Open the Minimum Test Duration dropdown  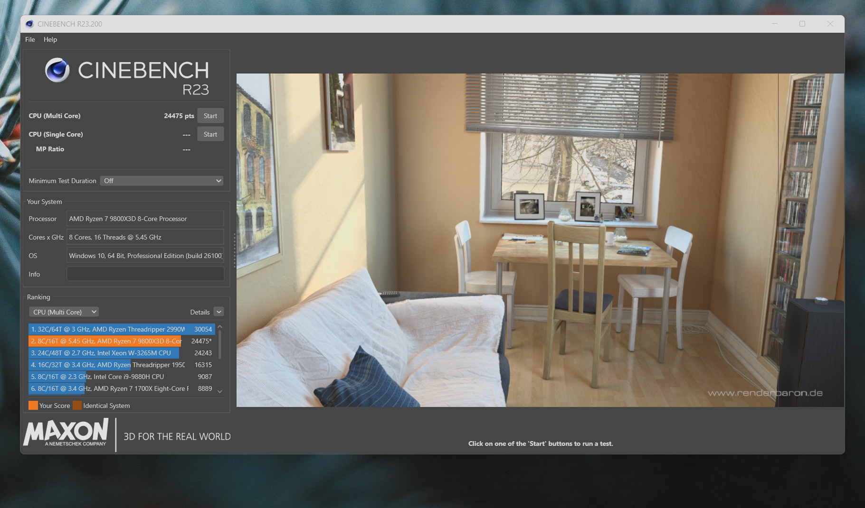click(x=162, y=181)
